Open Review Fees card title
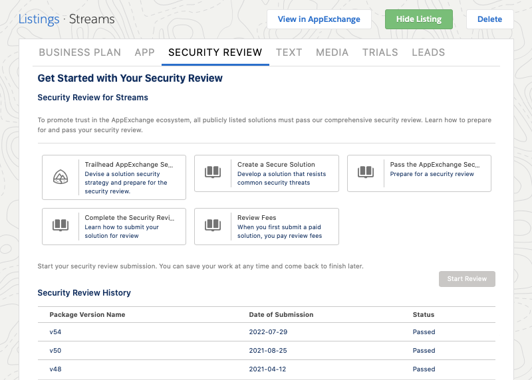Image resolution: width=532 pixels, height=380 pixels. [257, 218]
